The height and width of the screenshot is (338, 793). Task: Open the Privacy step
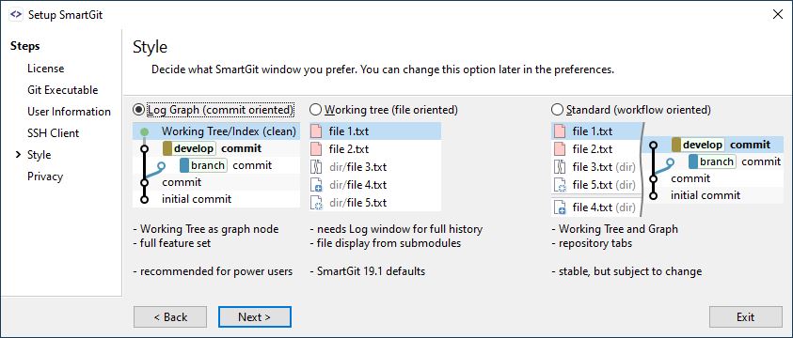coord(45,177)
